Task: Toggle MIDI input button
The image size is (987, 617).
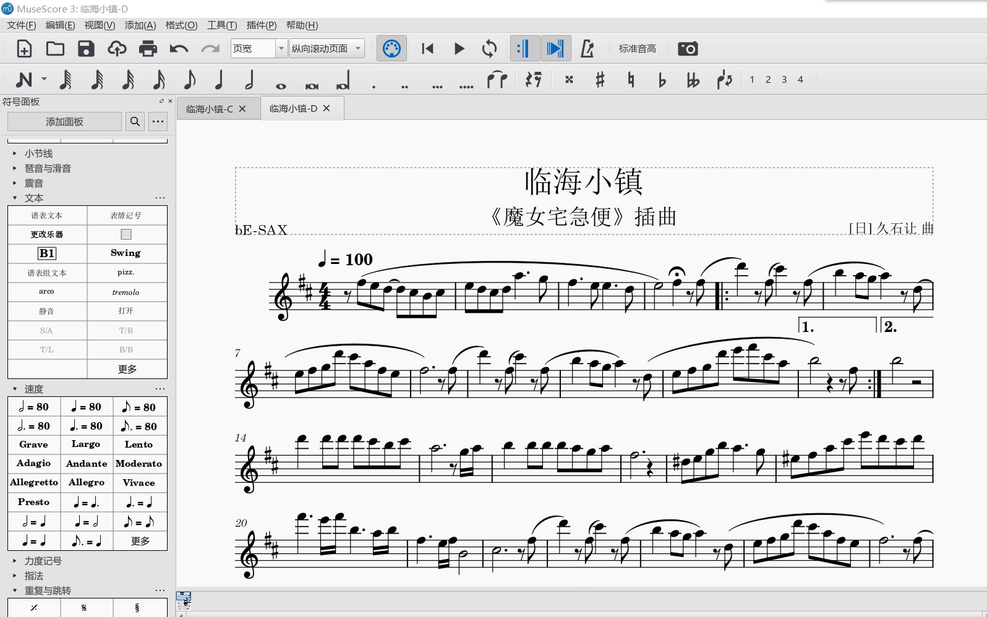Action: click(392, 48)
